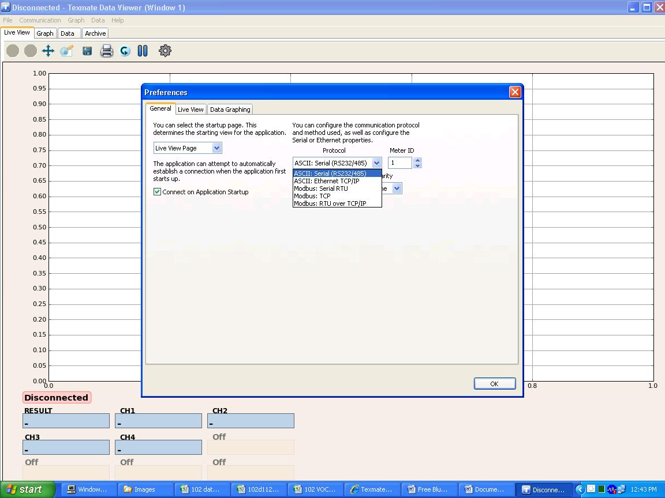This screenshot has width=665, height=498.
Task: Open the Windows start menu
Action: 28,489
